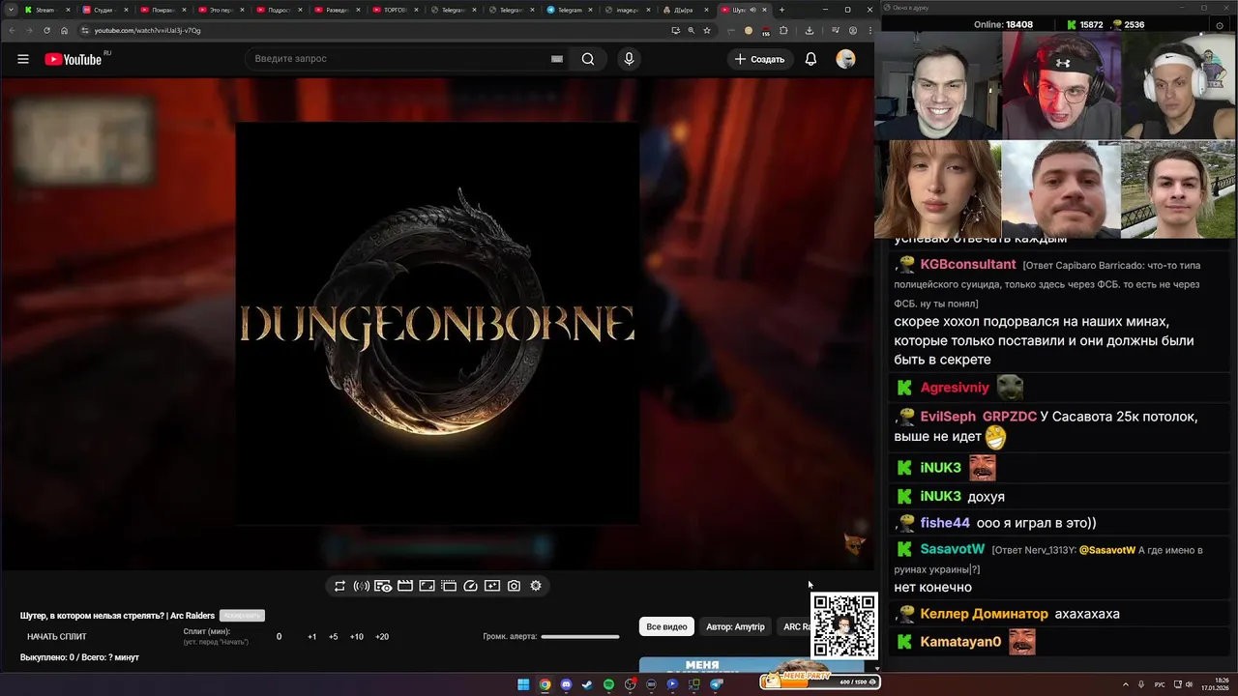Open the YouTube hamburger guide menu
The width and height of the screenshot is (1238, 696).
[x=23, y=59]
